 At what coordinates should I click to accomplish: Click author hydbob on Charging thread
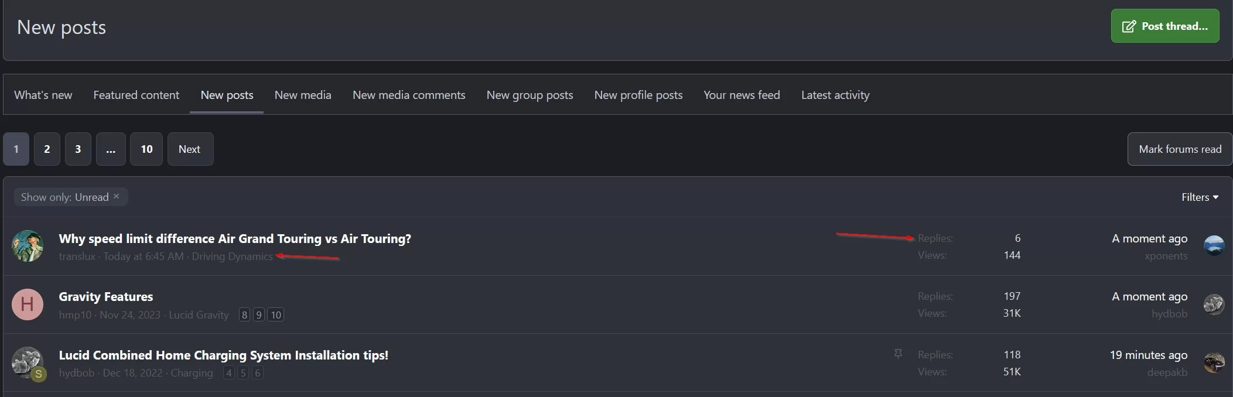pyautogui.click(x=76, y=373)
